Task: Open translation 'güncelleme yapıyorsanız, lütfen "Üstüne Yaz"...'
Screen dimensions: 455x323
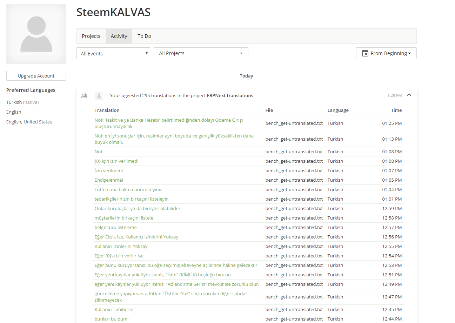Action: (171, 297)
